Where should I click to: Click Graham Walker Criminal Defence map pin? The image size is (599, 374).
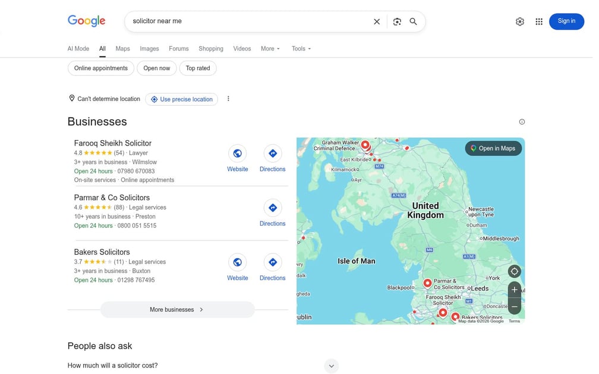[x=365, y=145]
